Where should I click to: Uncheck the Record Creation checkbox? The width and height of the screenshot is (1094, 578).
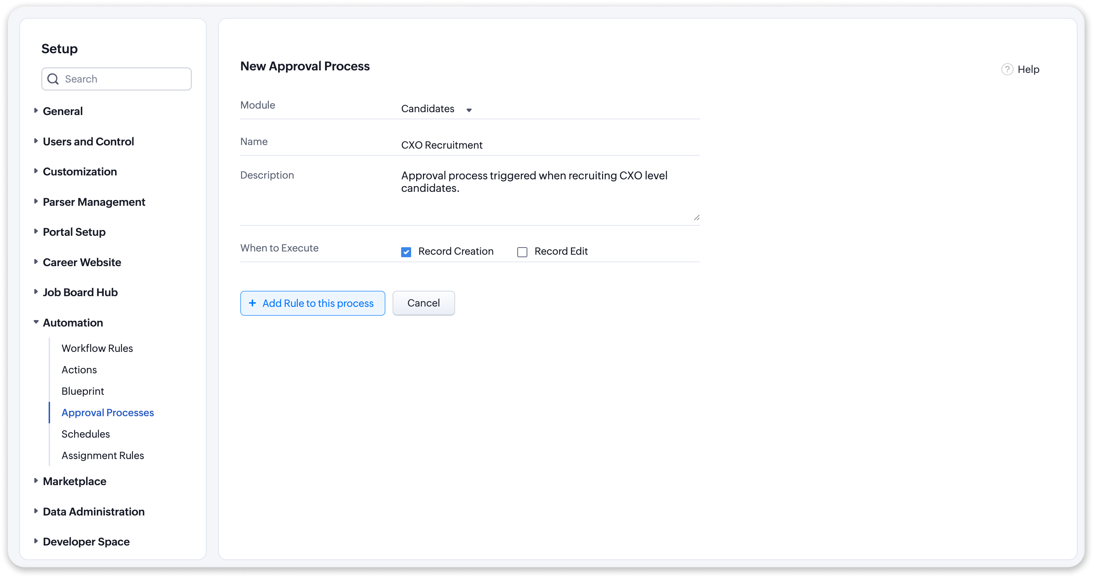point(406,252)
